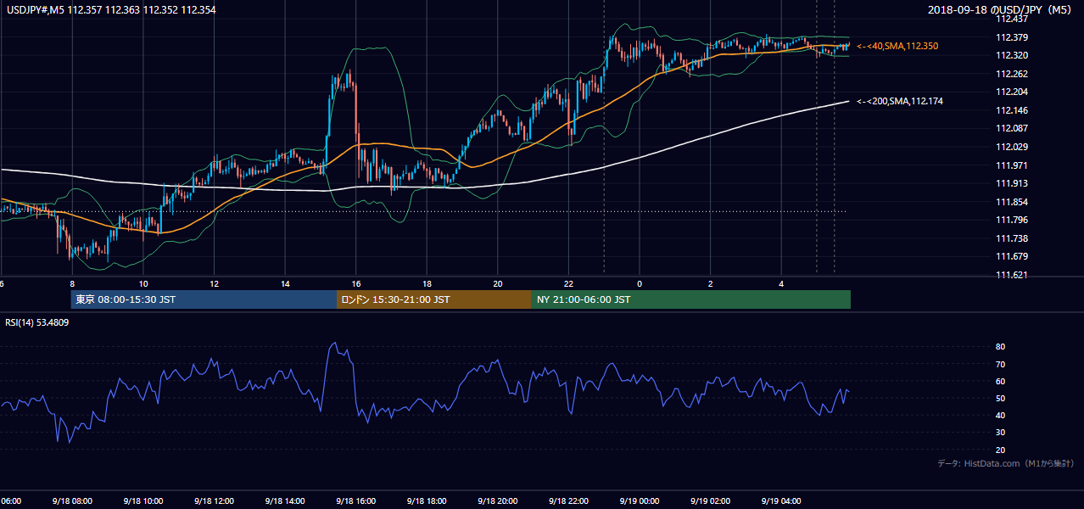Click the 9/19 04:00 time axis label
Screen dimensions: 1084x509
pos(781,501)
